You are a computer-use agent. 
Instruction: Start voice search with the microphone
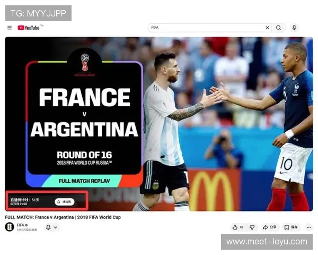294,28
